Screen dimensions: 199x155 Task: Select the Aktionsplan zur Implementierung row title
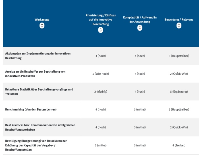click(38, 56)
